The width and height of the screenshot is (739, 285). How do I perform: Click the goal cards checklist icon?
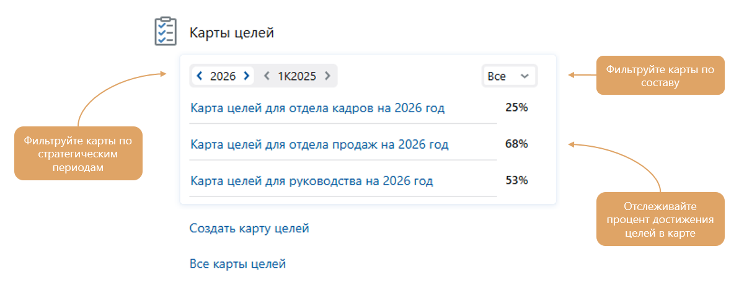(166, 32)
